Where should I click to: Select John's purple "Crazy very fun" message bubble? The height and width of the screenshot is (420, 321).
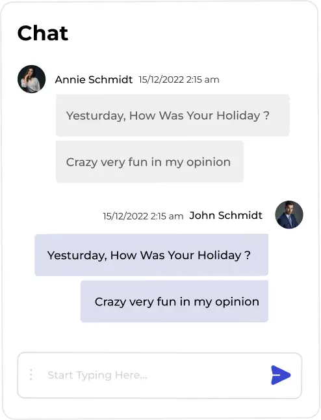pos(174,301)
